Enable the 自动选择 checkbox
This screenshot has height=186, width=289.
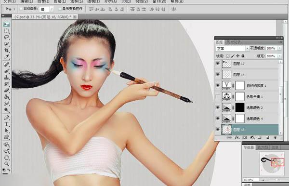(x=21, y=9)
